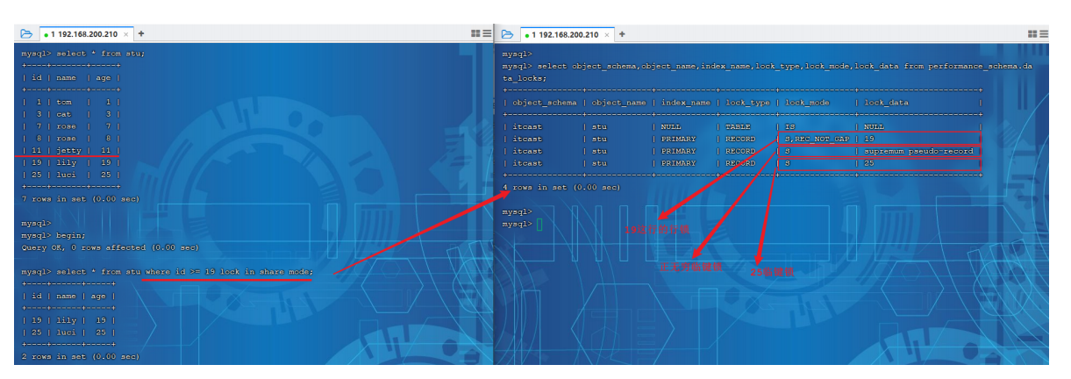Image resolution: width=1071 pixels, height=379 pixels.
Task: Click the 'TABLE' lock_type cell
Action: pyautogui.click(x=739, y=126)
